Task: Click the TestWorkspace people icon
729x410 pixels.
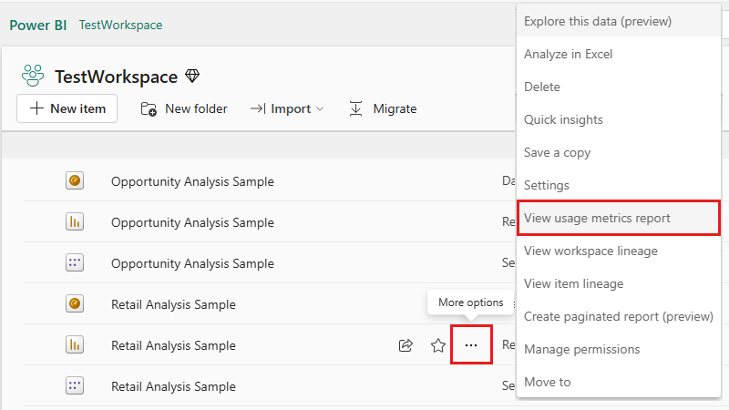Action: tap(33, 77)
